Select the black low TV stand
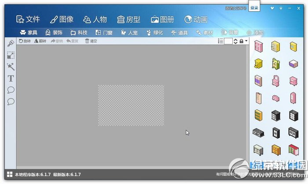The width and height of the screenshot is (308, 184). [x=258, y=132]
